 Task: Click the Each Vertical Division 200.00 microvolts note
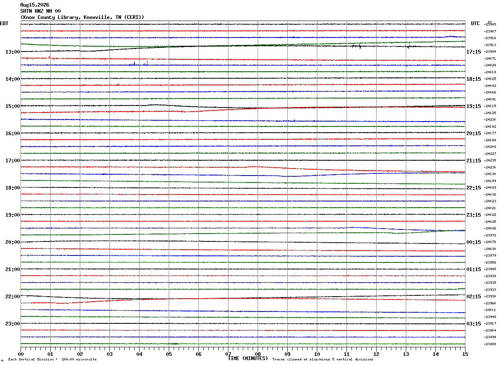52,360
